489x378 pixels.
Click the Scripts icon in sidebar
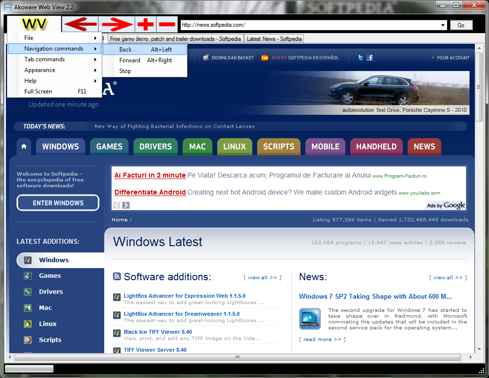click(x=28, y=340)
